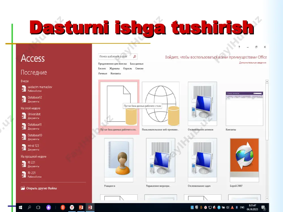Search suggestion: База данных
283x212 pixels.
click(x=137, y=64)
